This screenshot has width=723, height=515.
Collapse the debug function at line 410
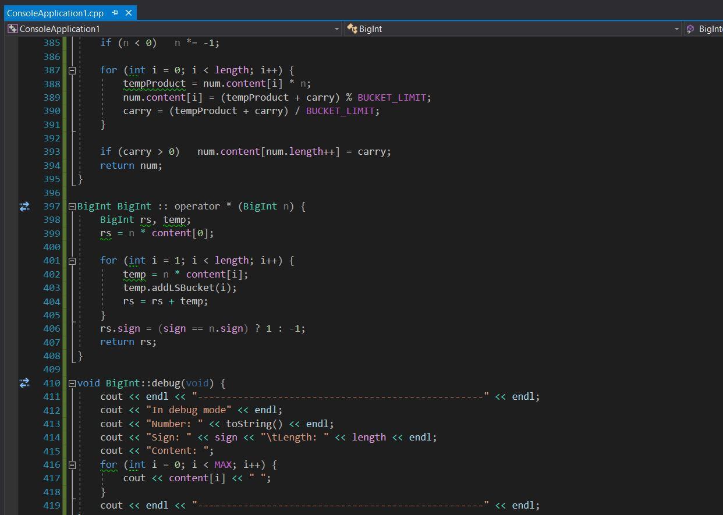click(x=71, y=383)
